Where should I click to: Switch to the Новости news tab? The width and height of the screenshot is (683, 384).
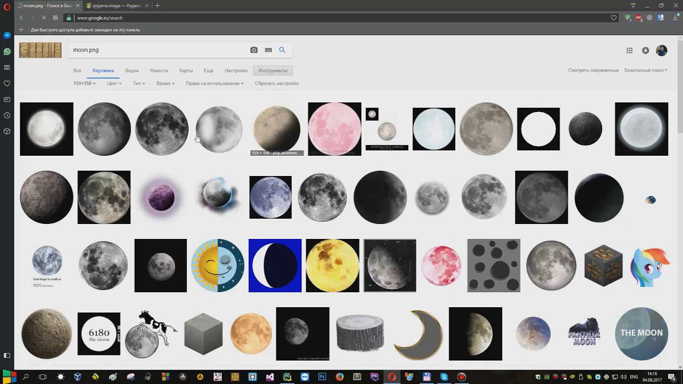[x=159, y=70]
